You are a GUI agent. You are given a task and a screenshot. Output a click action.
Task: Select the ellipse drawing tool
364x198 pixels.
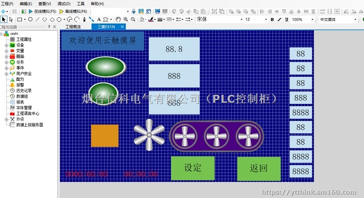coord(30,20)
